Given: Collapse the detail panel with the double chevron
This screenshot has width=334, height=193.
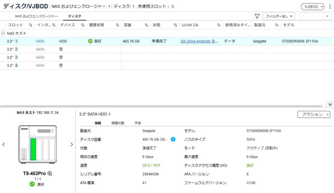Looking at the screenshot, I should (x=331, y=104).
